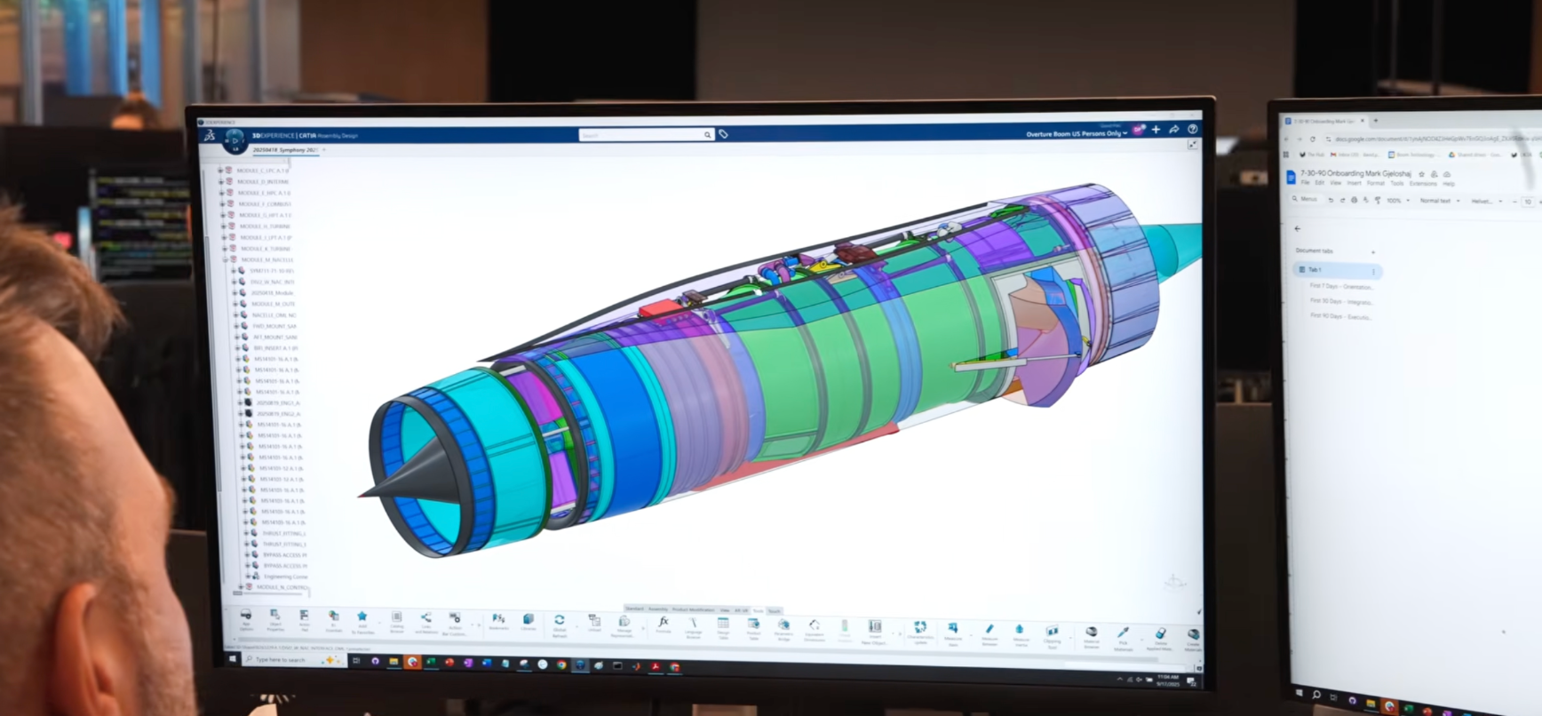Switch to the 20250418 Symphony tab
Image resolution: width=1542 pixels, height=716 pixels.
(284, 150)
